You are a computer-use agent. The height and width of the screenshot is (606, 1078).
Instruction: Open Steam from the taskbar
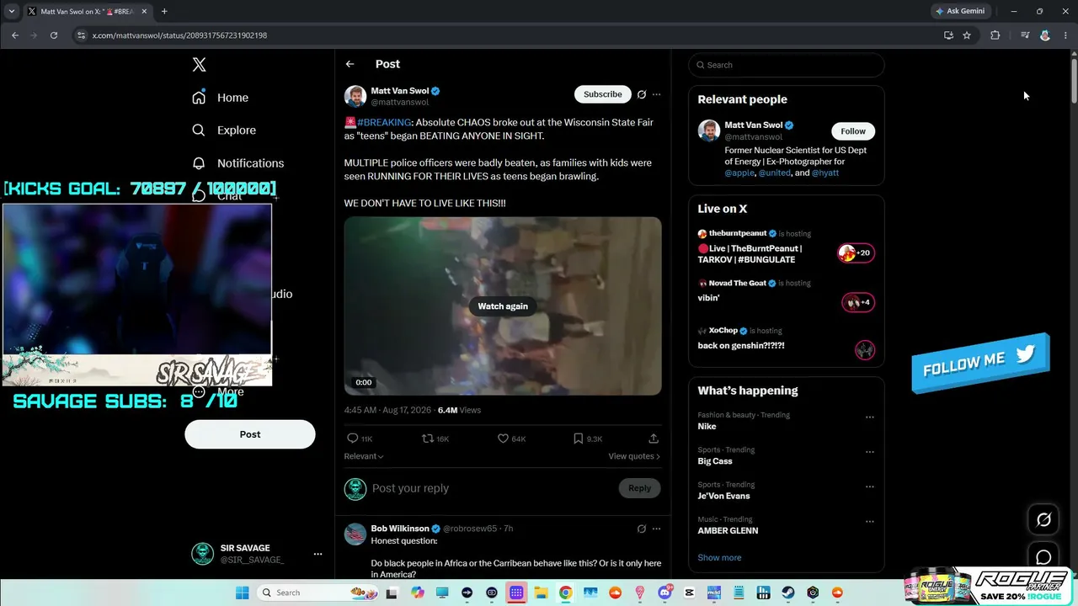(788, 593)
